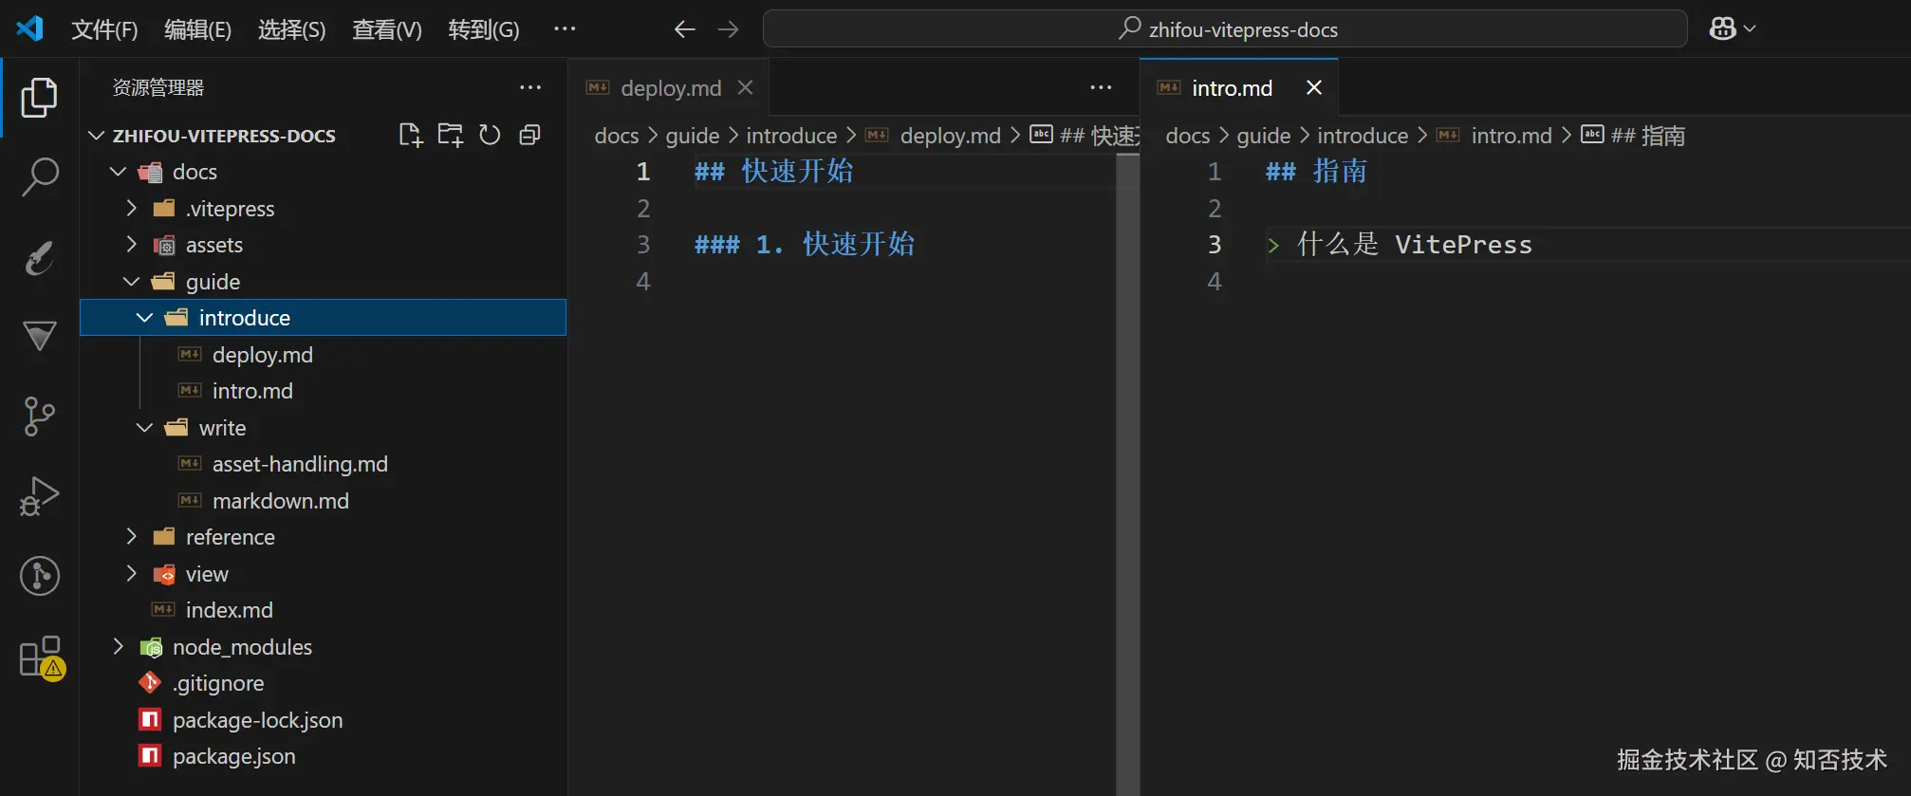Expand the node_modules folder

click(x=119, y=647)
